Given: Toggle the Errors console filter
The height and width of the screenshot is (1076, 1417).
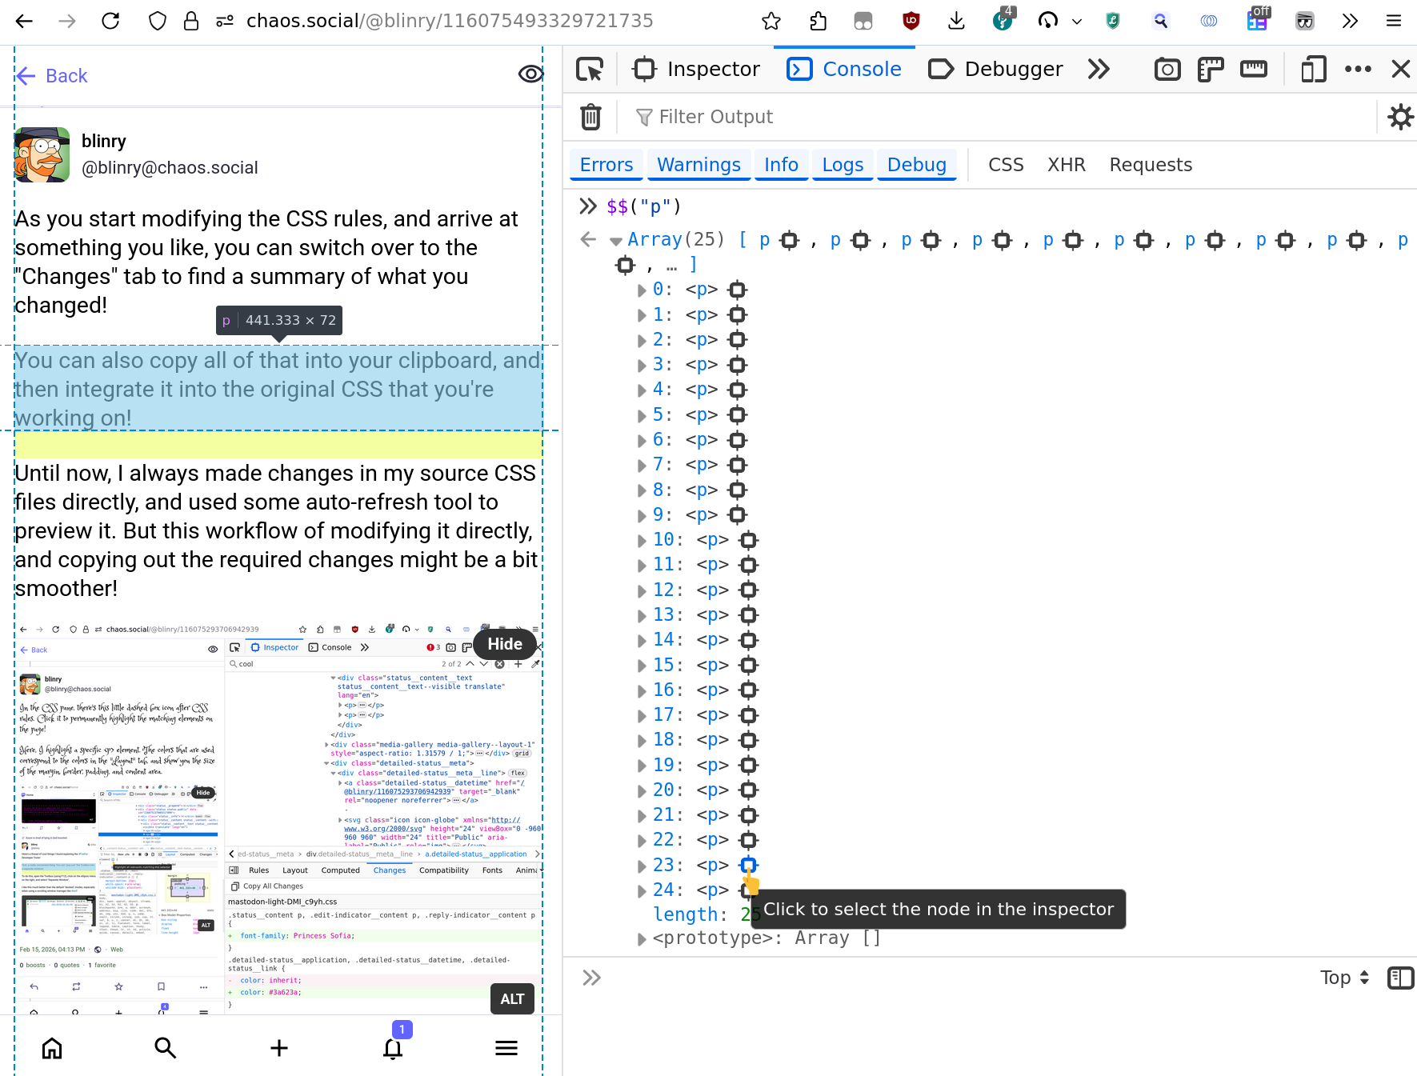Looking at the screenshot, I should [606, 164].
